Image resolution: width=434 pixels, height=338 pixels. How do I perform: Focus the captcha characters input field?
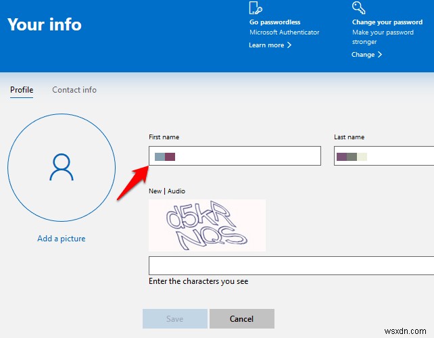point(291,266)
